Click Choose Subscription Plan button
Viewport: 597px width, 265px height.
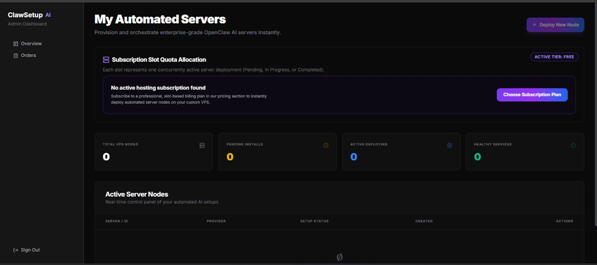[532, 95]
